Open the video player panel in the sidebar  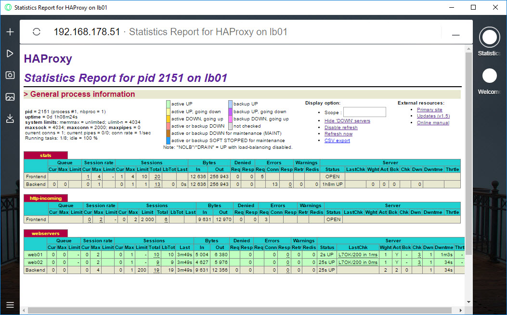tap(10, 53)
